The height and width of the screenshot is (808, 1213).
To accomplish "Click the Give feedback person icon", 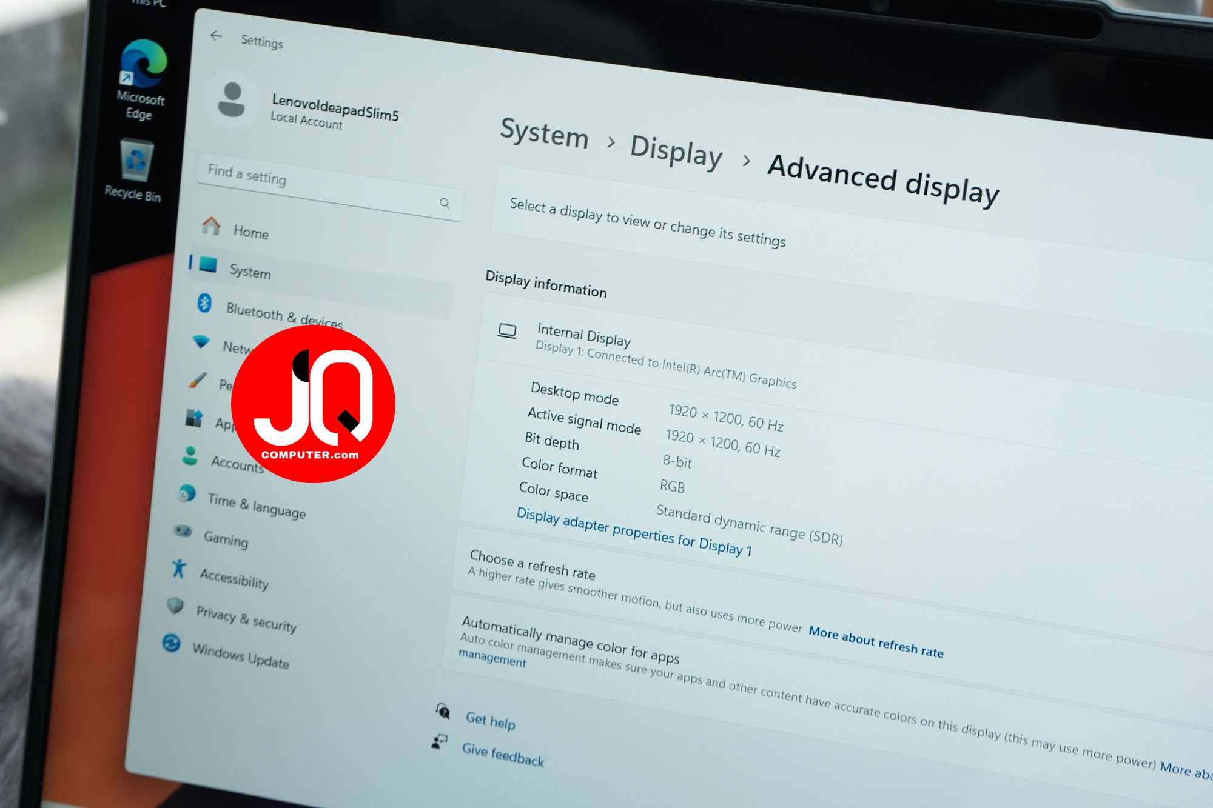I will point(439,741).
